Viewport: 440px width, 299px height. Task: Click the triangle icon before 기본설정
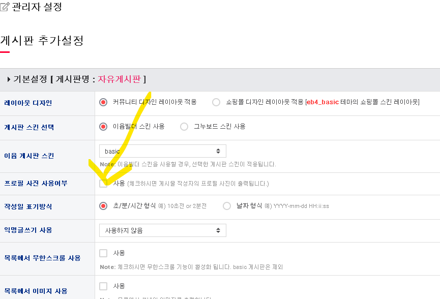click(x=9, y=79)
